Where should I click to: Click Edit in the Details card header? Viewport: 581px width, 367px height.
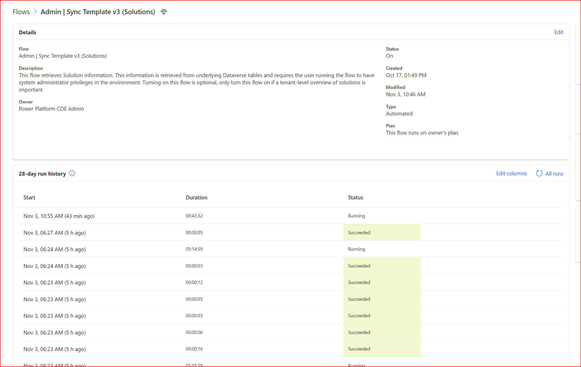pyautogui.click(x=559, y=32)
